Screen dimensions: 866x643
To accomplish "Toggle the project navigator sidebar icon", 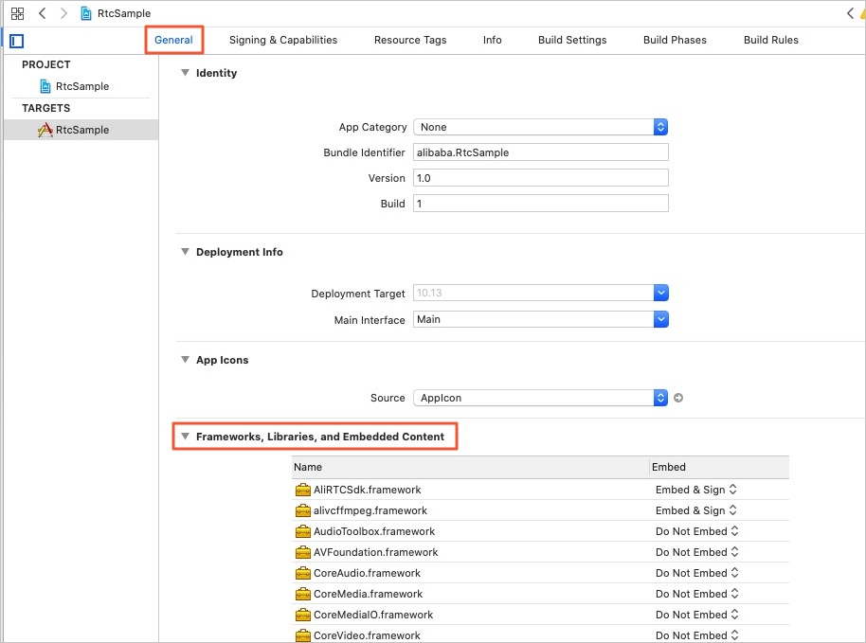I will coord(16,41).
